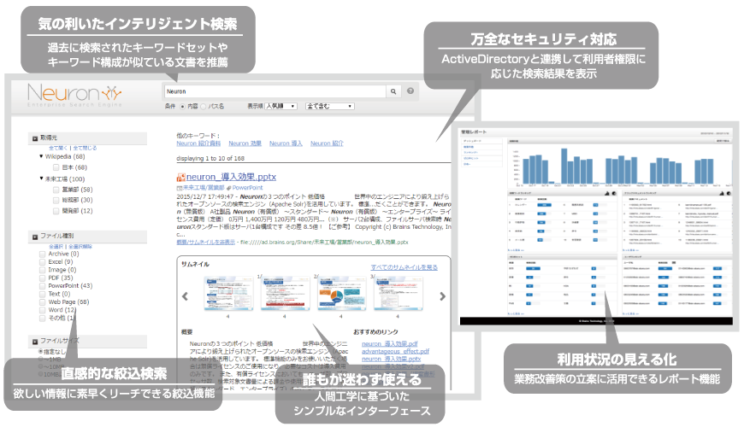Switch search word ranking to pie chart in report
The image size is (744, 427).
coord(613,193)
